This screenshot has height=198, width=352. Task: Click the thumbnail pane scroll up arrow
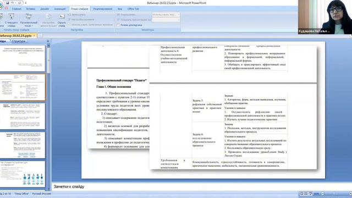tap(48, 46)
